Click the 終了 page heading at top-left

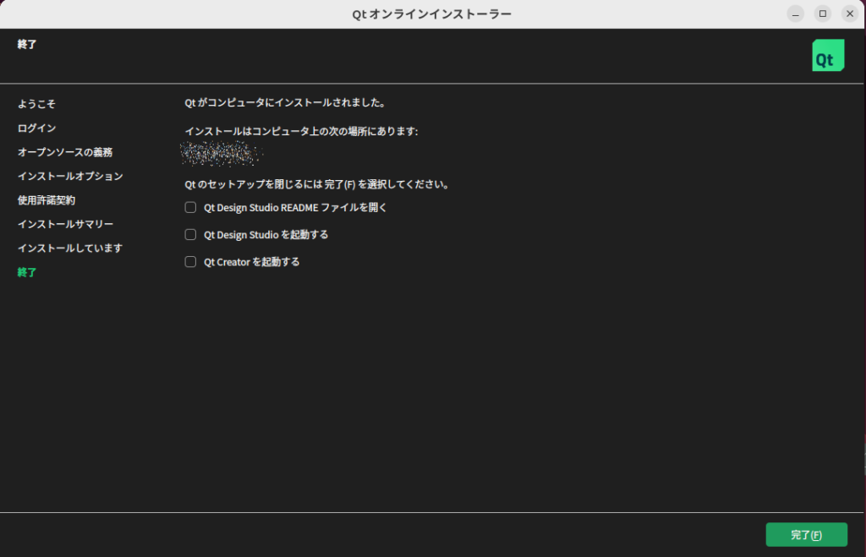pyautogui.click(x=27, y=44)
